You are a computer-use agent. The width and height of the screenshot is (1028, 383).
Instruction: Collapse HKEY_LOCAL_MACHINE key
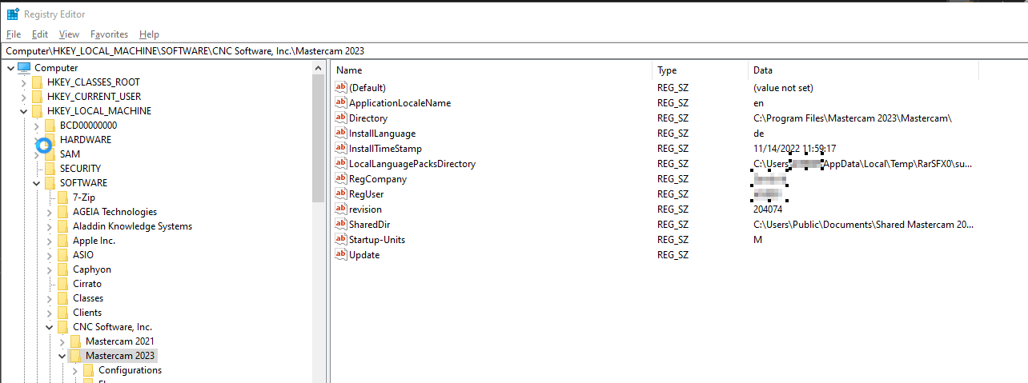[x=22, y=111]
